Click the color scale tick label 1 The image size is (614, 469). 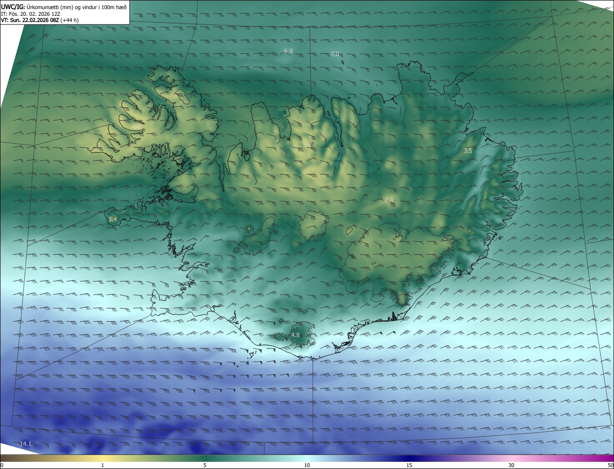tap(103, 465)
